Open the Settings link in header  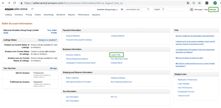click(x=213, y=10)
